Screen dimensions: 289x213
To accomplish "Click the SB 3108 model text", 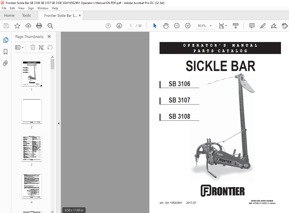I will [179, 116].
